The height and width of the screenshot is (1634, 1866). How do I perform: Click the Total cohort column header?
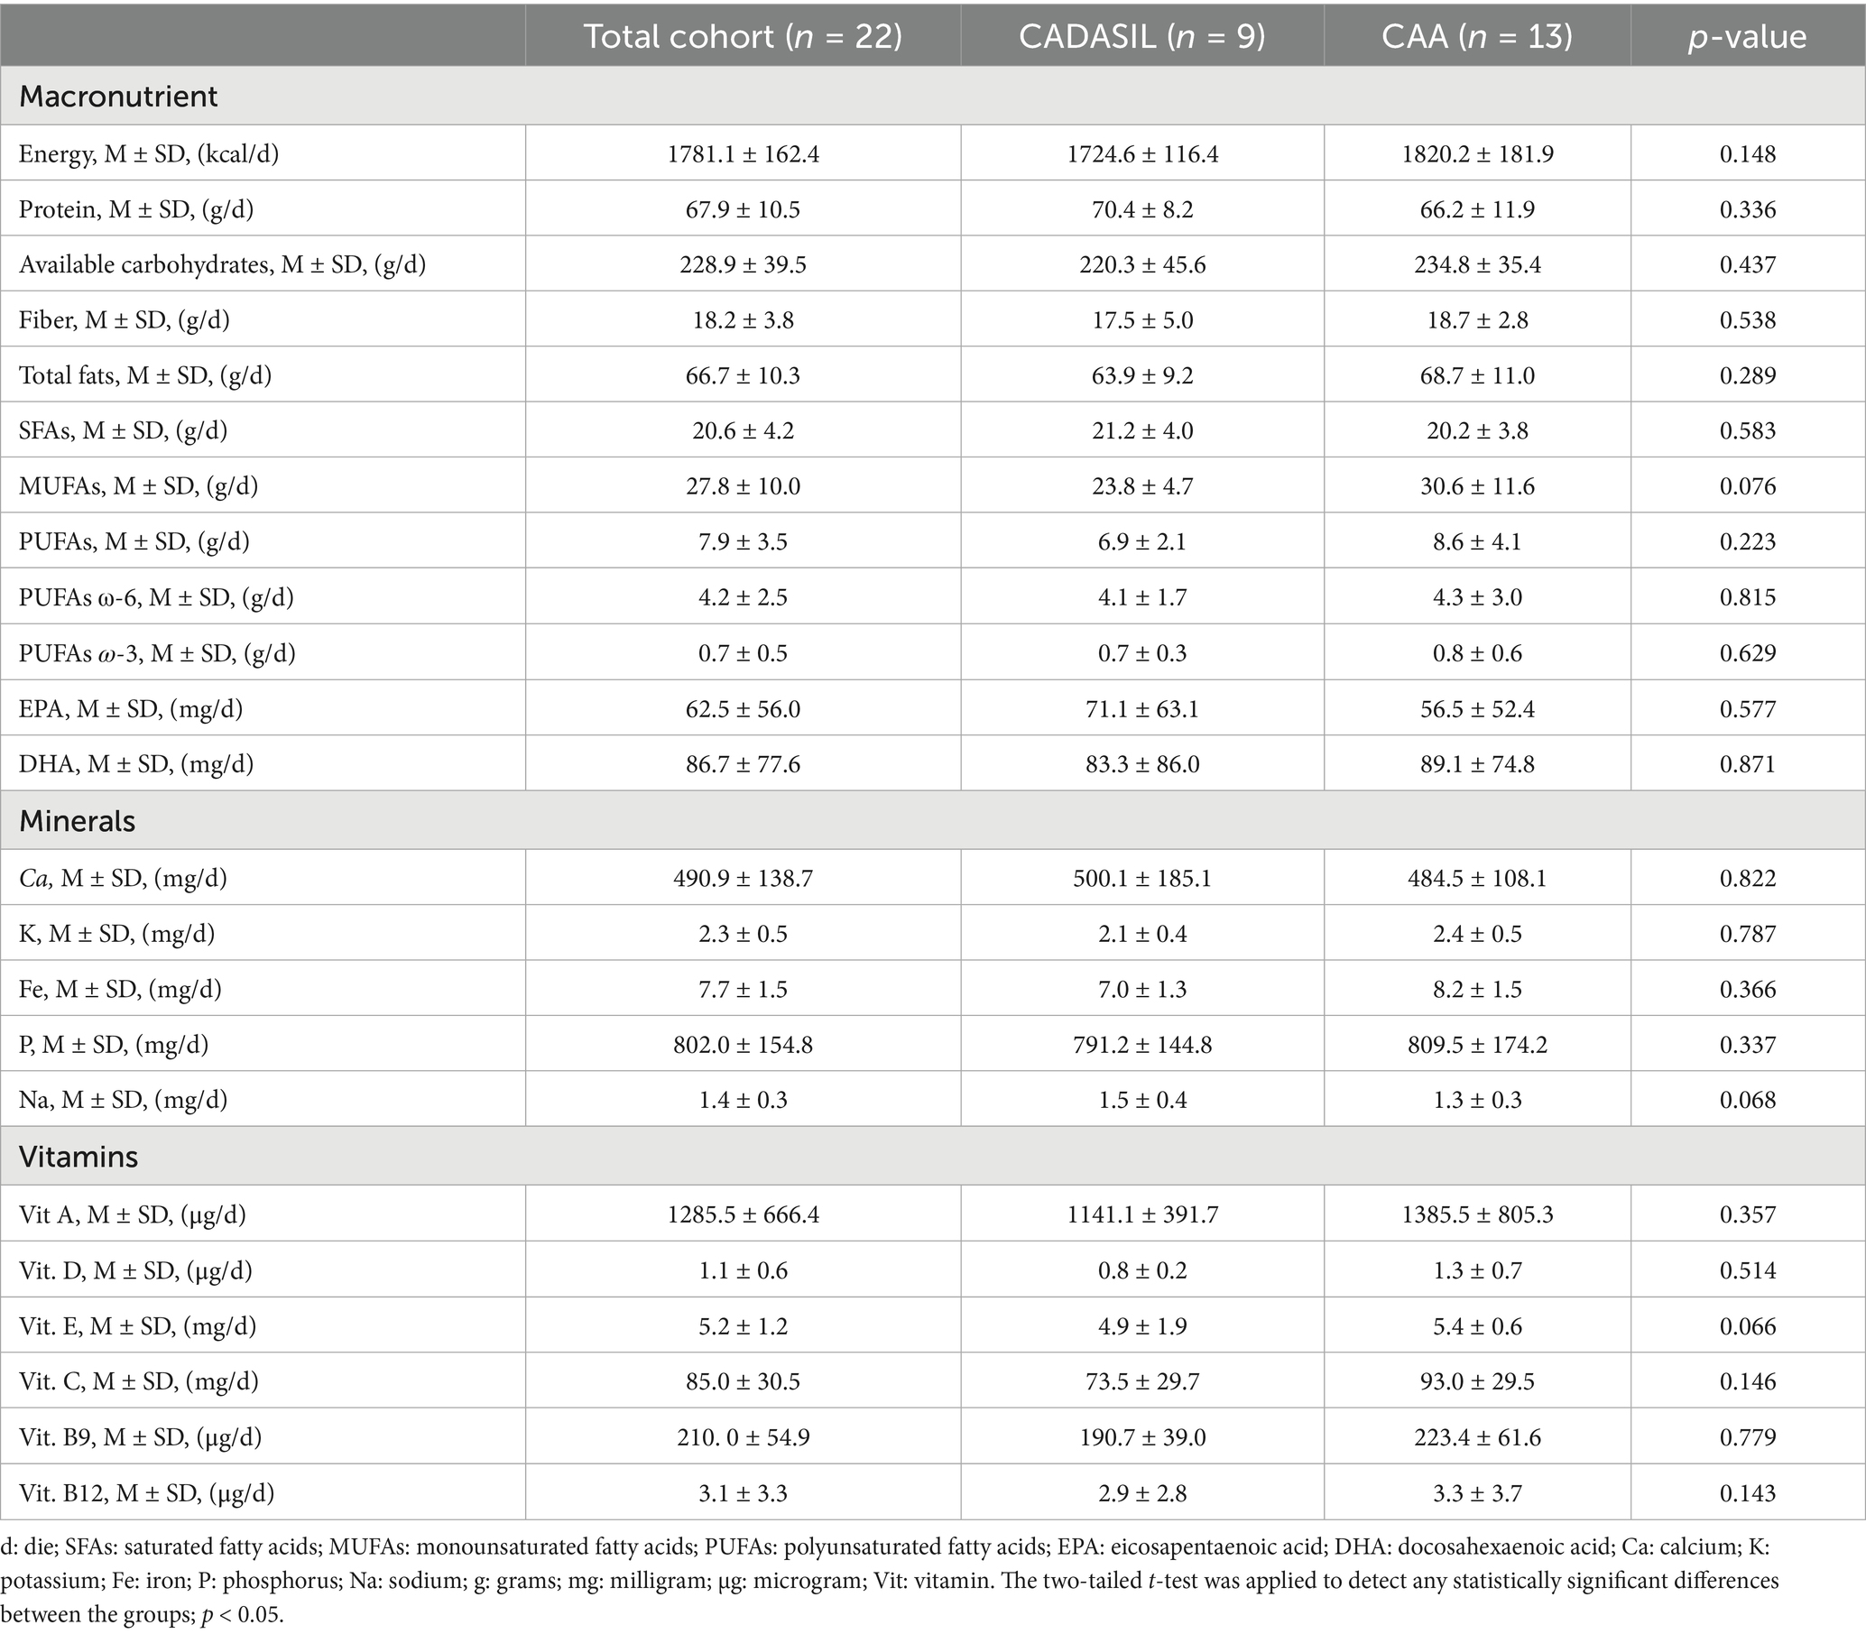coord(743,35)
